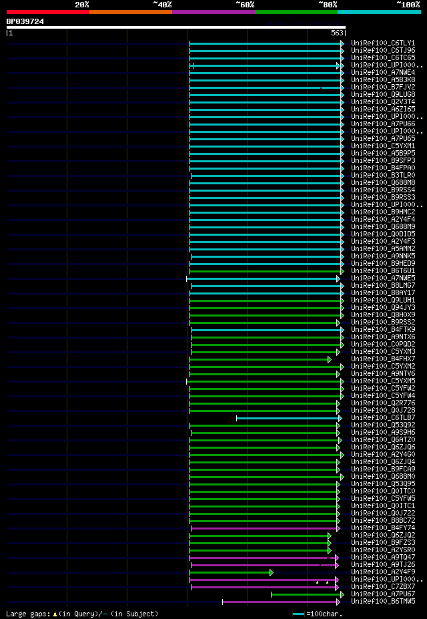Open hit UniRef100_Q6ZJQ2

click(383, 536)
